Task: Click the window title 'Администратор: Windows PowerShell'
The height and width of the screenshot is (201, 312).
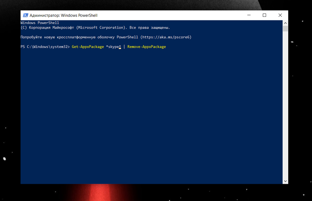Action: click(x=63, y=15)
